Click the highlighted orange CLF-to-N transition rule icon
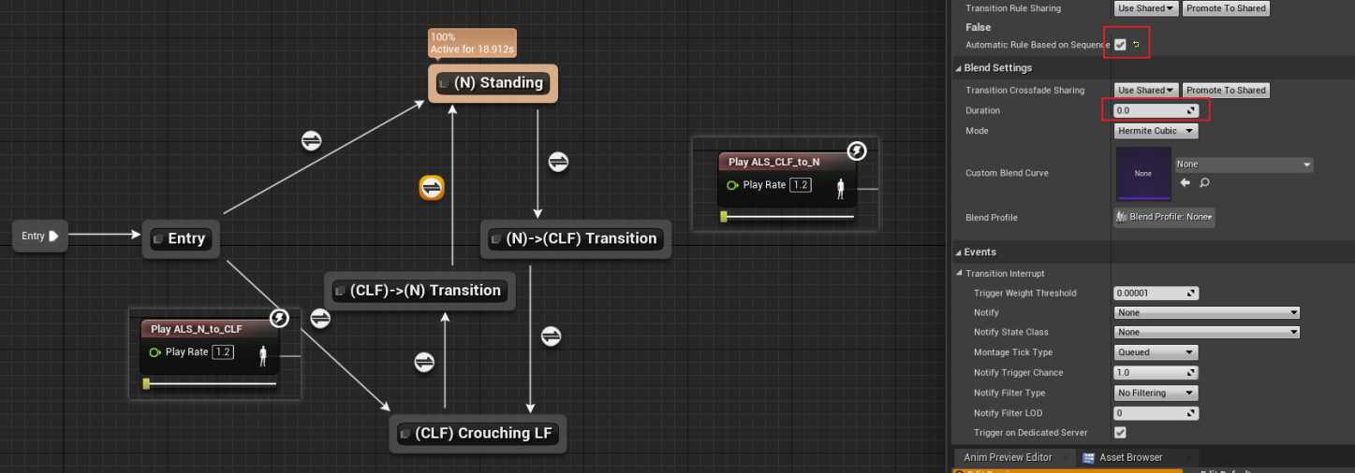Viewport: 1355px width, 473px height. [x=431, y=188]
